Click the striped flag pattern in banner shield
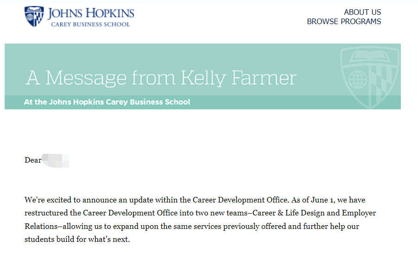Viewport: 418px width, 259px height. 382,82
